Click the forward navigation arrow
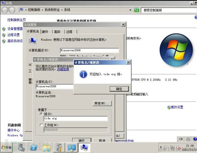Viewport: 197px width, 153px height. coord(12,10)
